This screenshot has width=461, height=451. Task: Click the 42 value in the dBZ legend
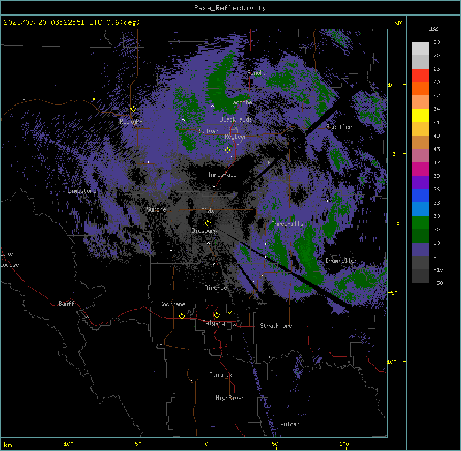coord(436,162)
